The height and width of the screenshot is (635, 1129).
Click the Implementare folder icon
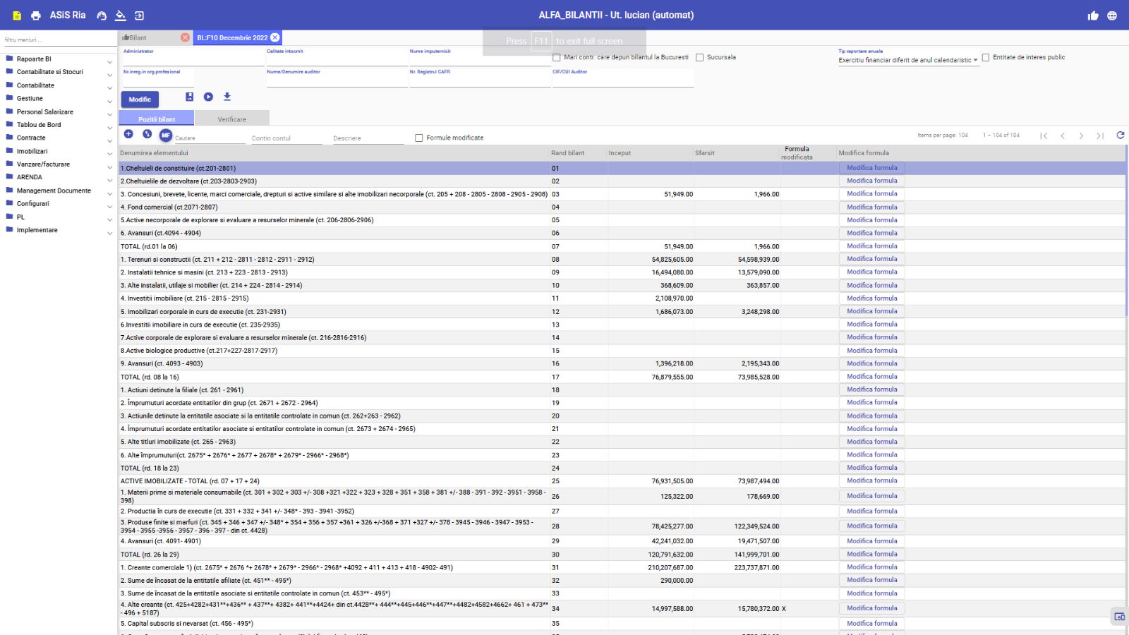pos(10,229)
